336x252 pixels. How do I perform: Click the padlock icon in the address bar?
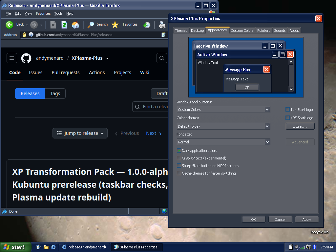pyautogui.click(x=24, y=34)
